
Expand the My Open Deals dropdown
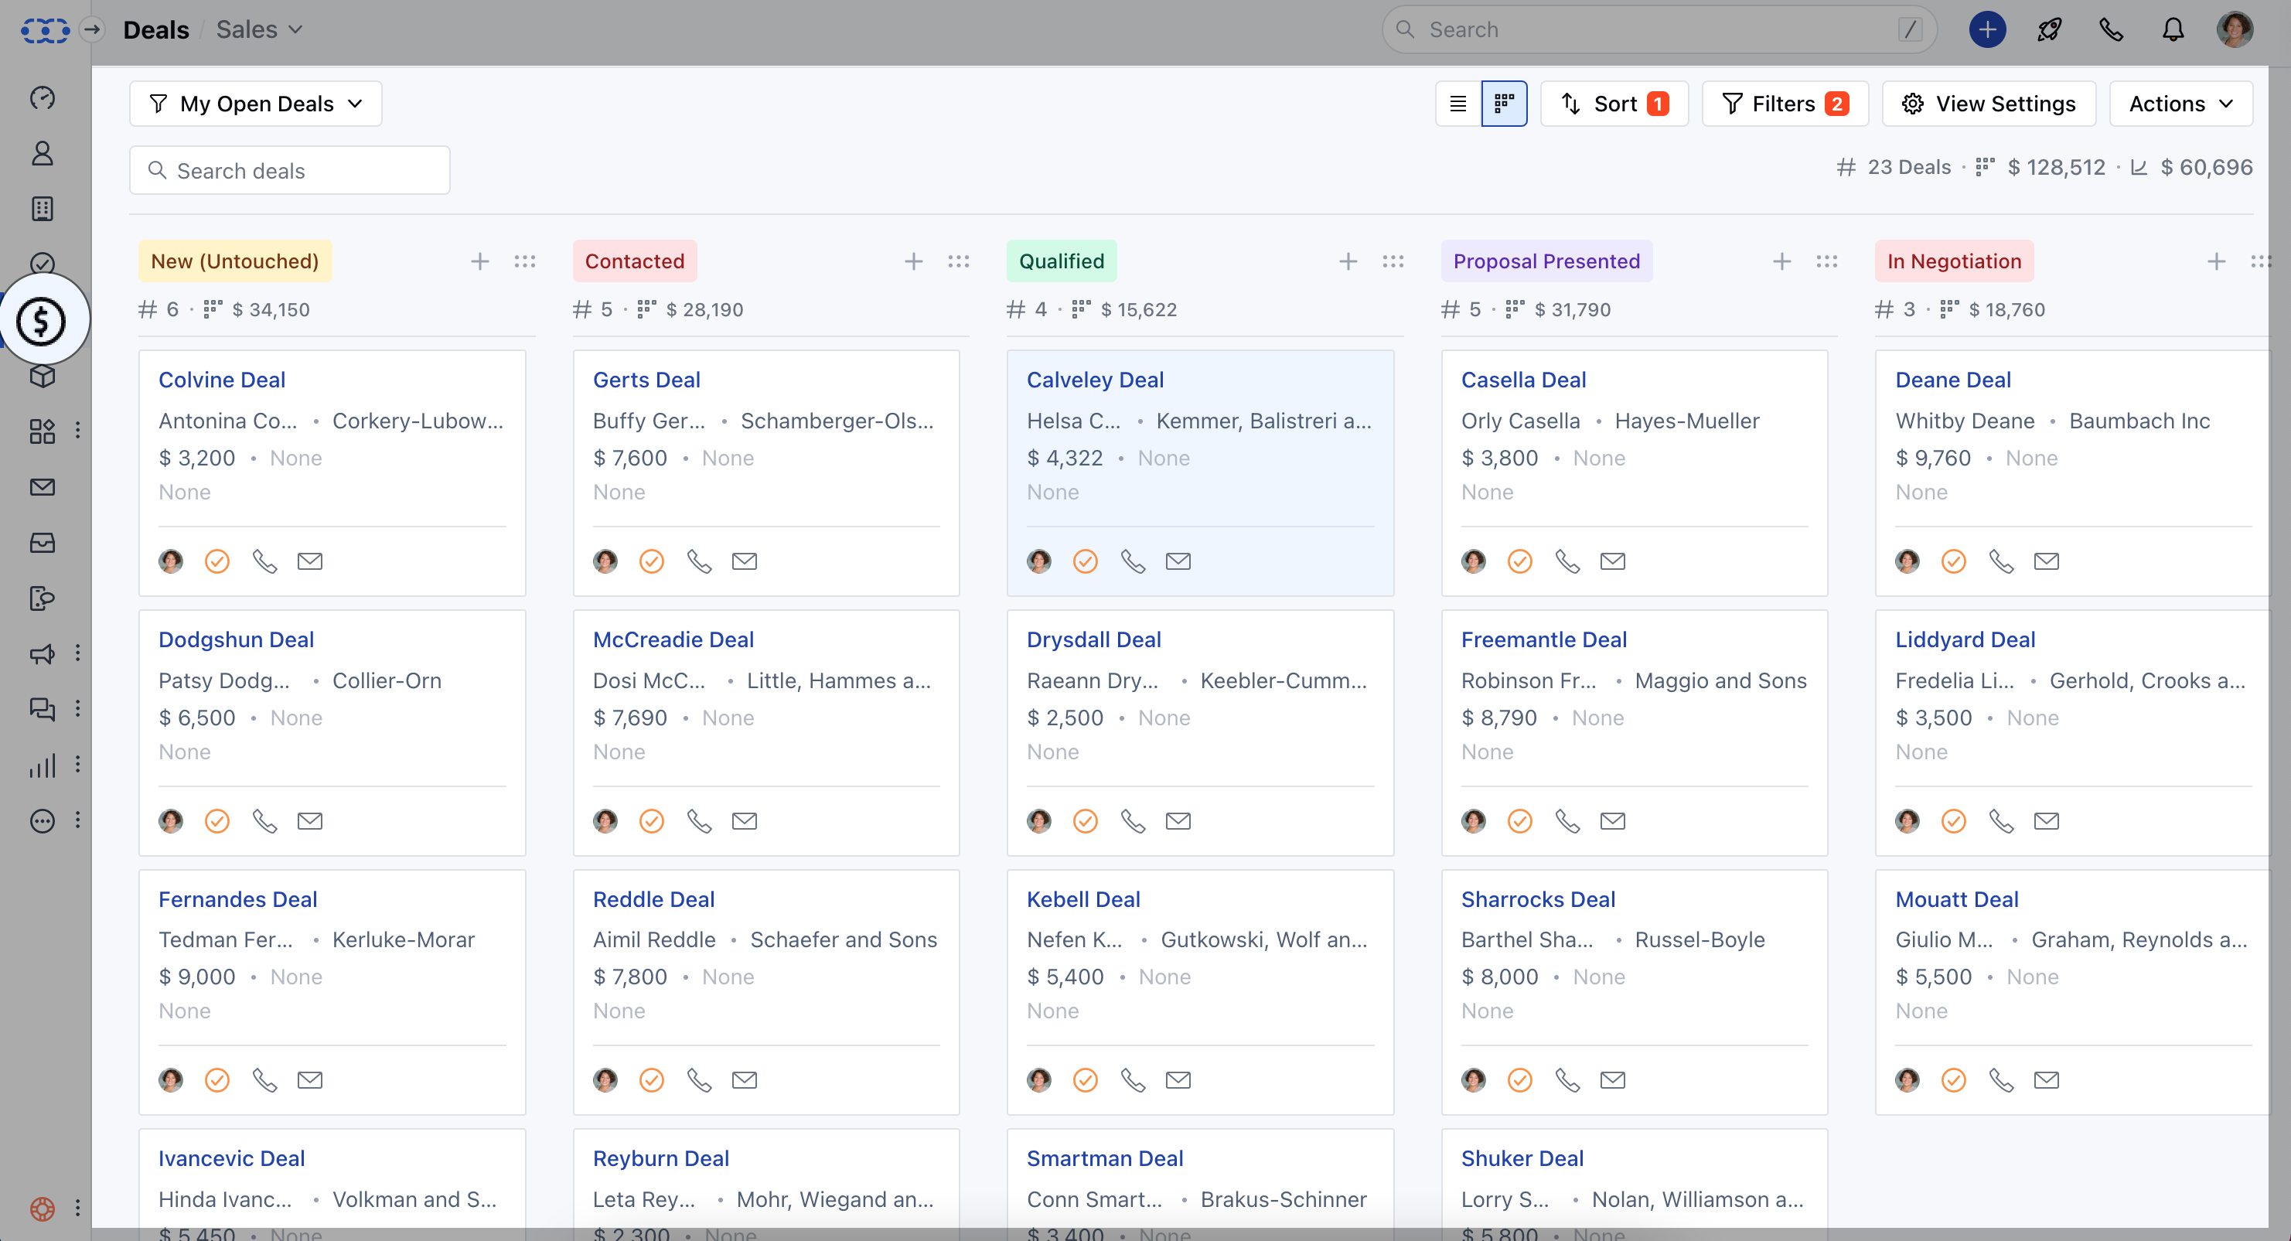pyautogui.click(x=255, y=104)
